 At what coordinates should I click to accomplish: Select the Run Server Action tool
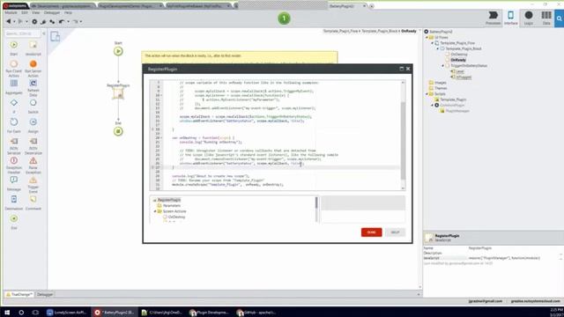pos(33,68)
